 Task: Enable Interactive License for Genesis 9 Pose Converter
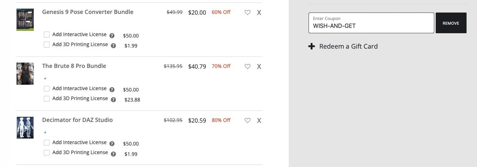tap(47, 35)
